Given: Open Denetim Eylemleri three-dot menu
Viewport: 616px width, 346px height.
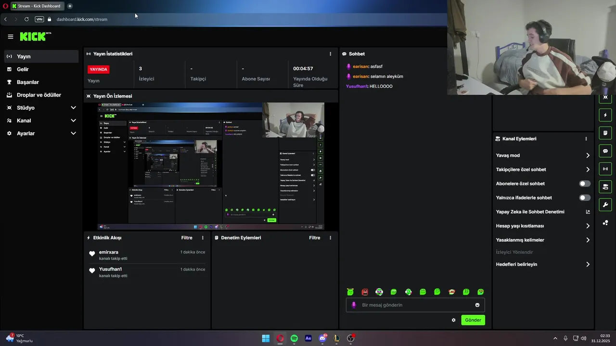Looking at the screenshot, I should pyautogui.click(x=330, y=238).
